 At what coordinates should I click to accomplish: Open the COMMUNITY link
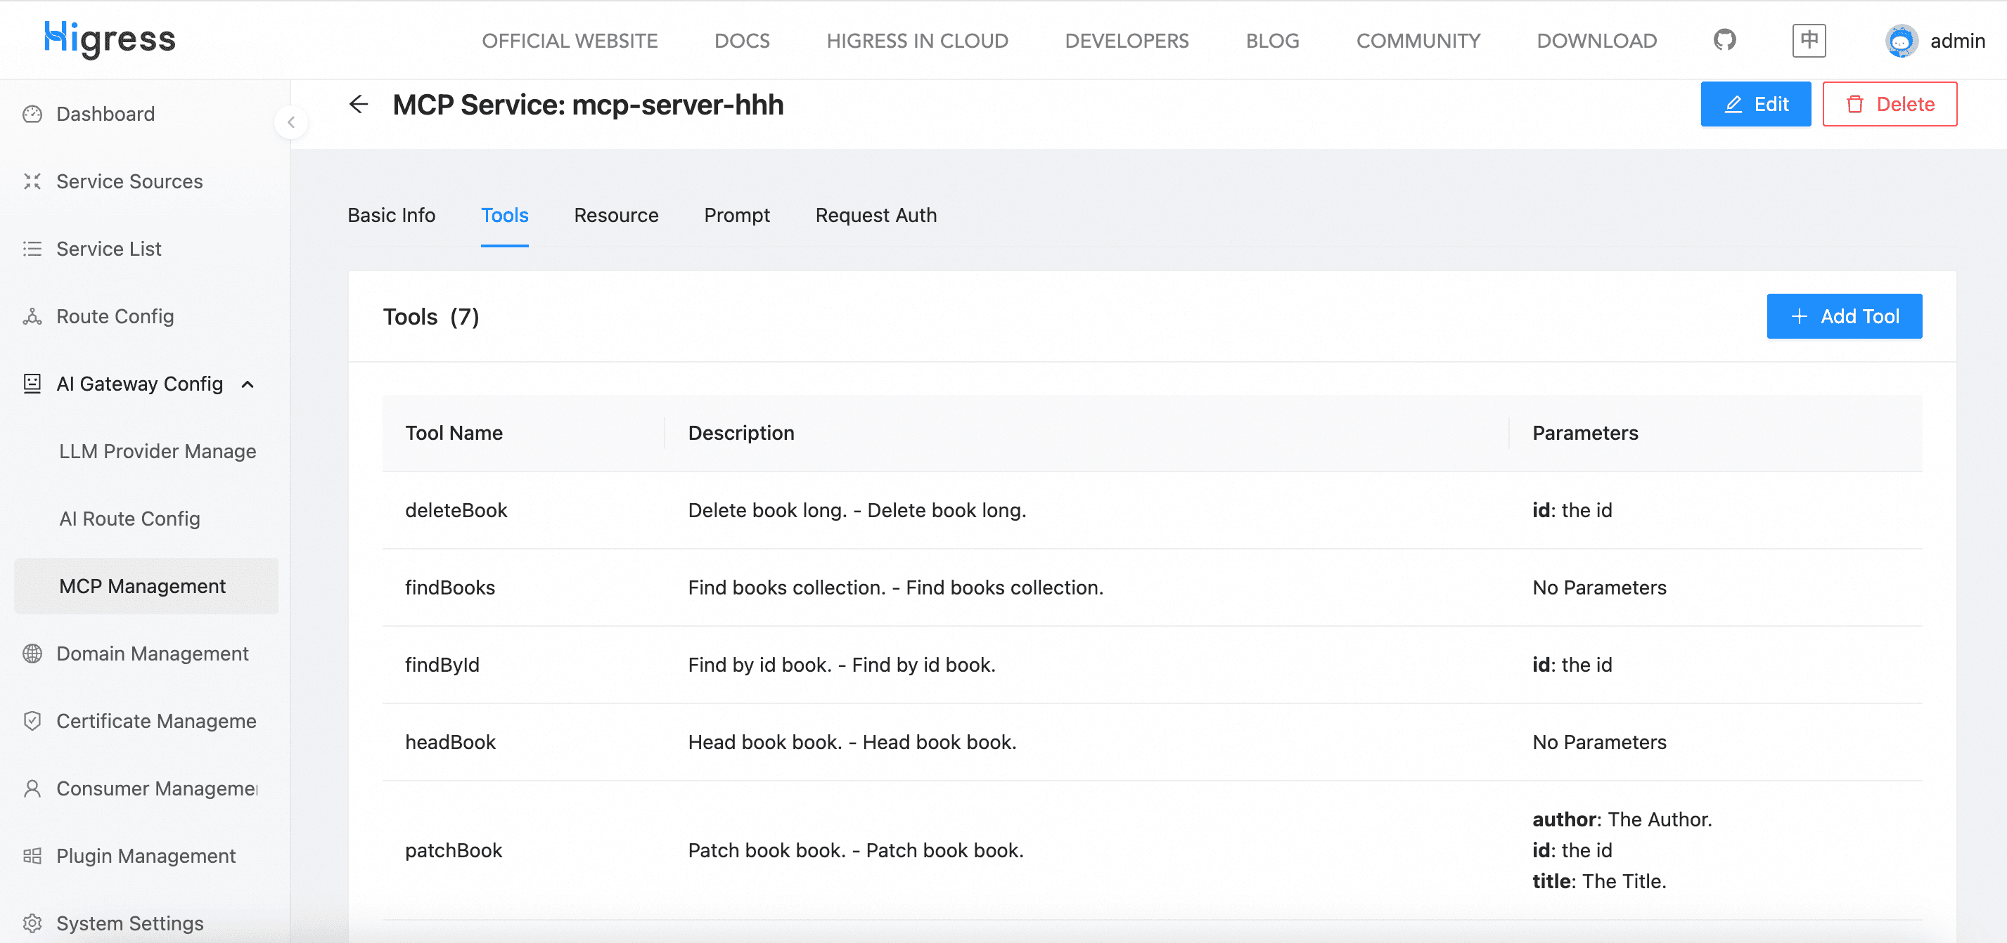click(1418, 41)
